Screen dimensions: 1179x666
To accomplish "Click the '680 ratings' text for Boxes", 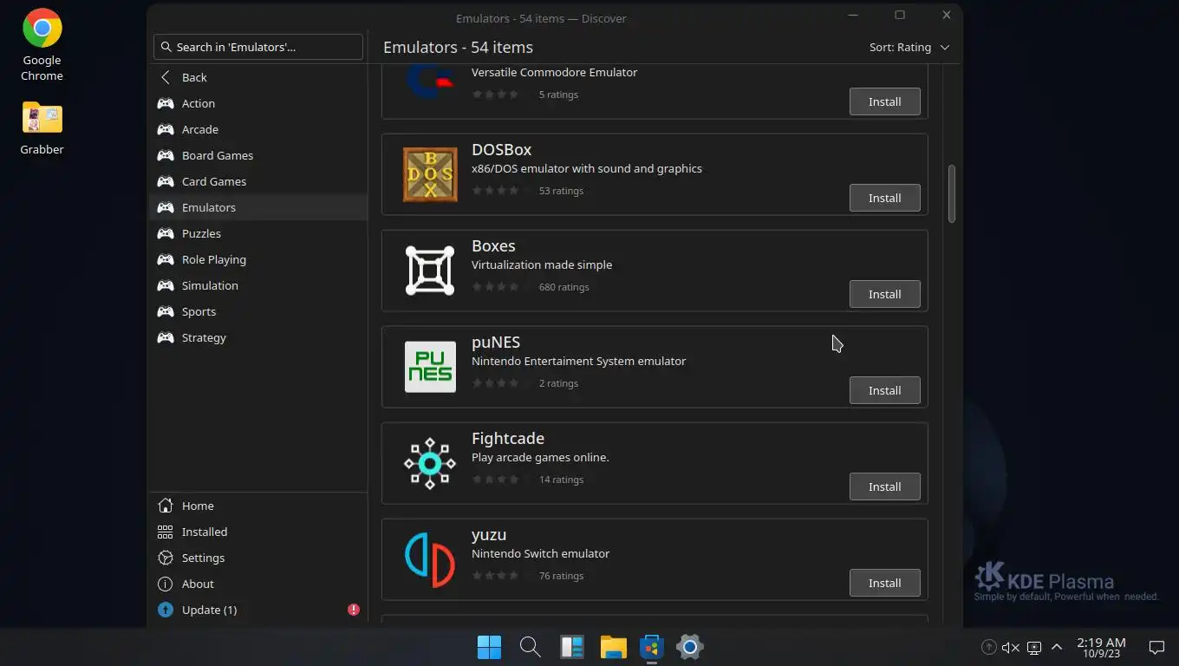I will click(x=563, y=287).
